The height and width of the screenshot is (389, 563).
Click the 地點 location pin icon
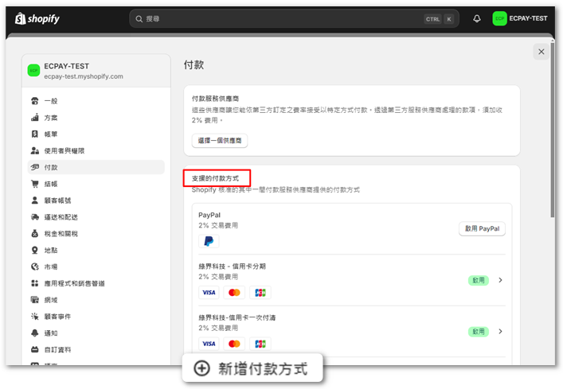(x=35, y=251)
